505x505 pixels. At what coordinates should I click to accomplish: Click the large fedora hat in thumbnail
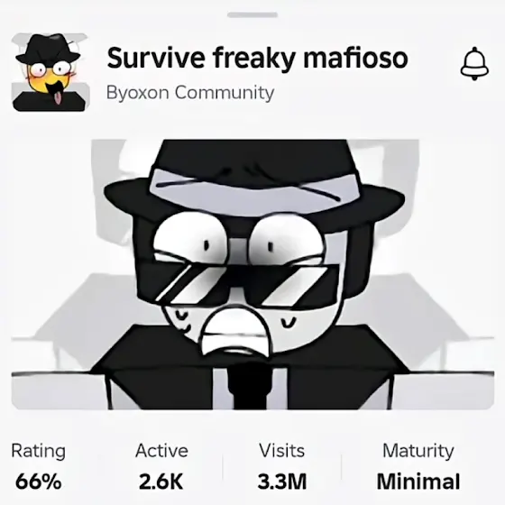pyautogui.click(x=254, y=177)
